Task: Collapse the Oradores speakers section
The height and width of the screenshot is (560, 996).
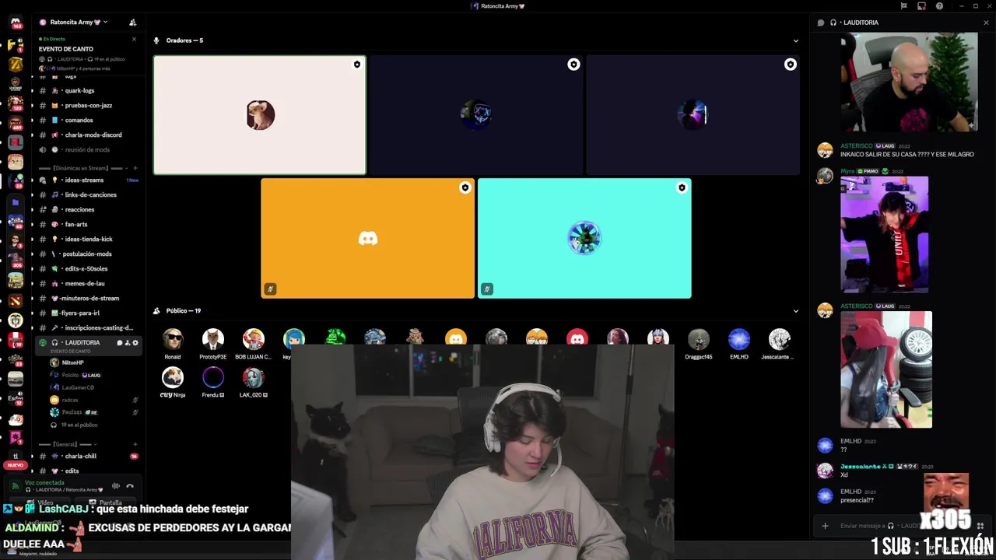Action: [x=795, y=40]
